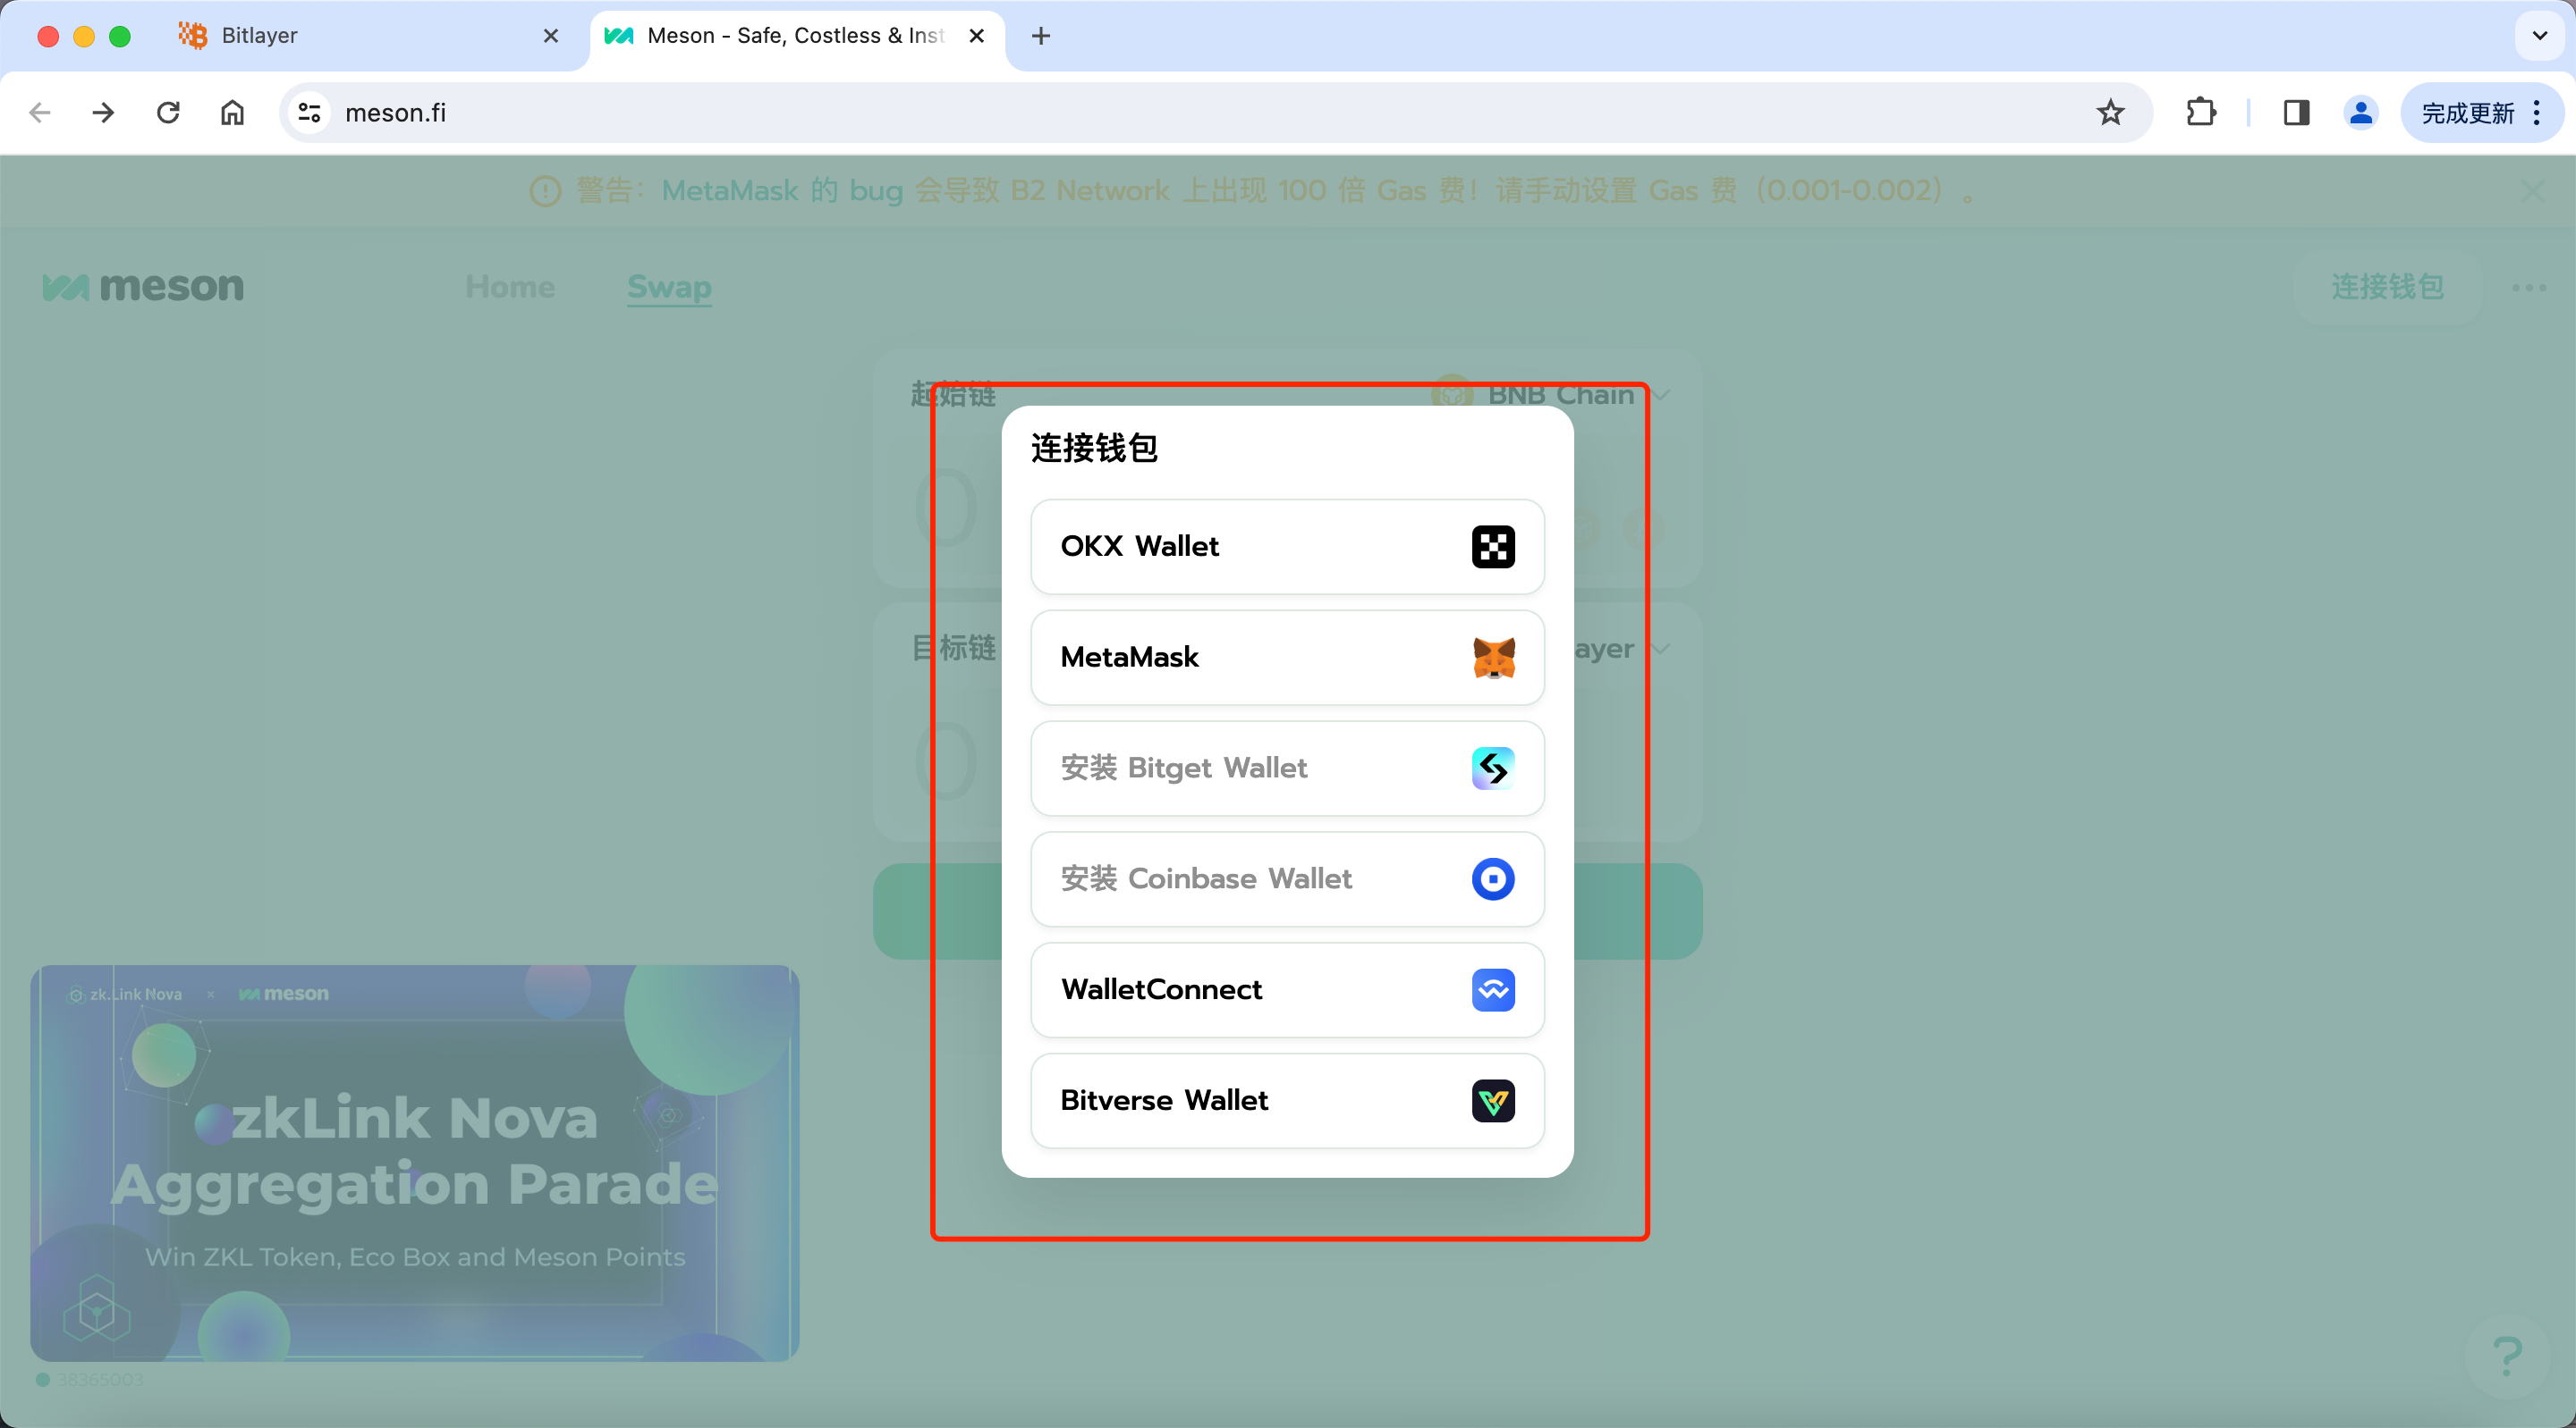Toggle the browser side panel
The image size is (2576, 1428).
point(2296,113)
